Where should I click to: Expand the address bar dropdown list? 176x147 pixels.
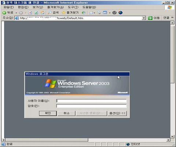(x=144, y=18)
